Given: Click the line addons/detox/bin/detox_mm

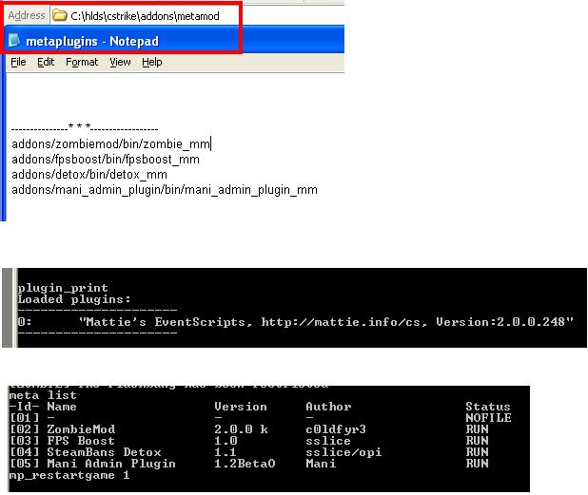Looking at the screenshot, I should tap(89, 175).
